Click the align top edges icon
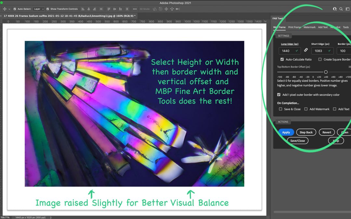Image resolution: width=351 pixels, height=219 pixels. coord(109,9)
